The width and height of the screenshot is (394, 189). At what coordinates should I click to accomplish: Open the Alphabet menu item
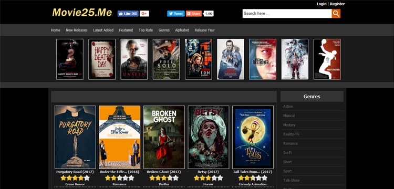tap(182, 30)
